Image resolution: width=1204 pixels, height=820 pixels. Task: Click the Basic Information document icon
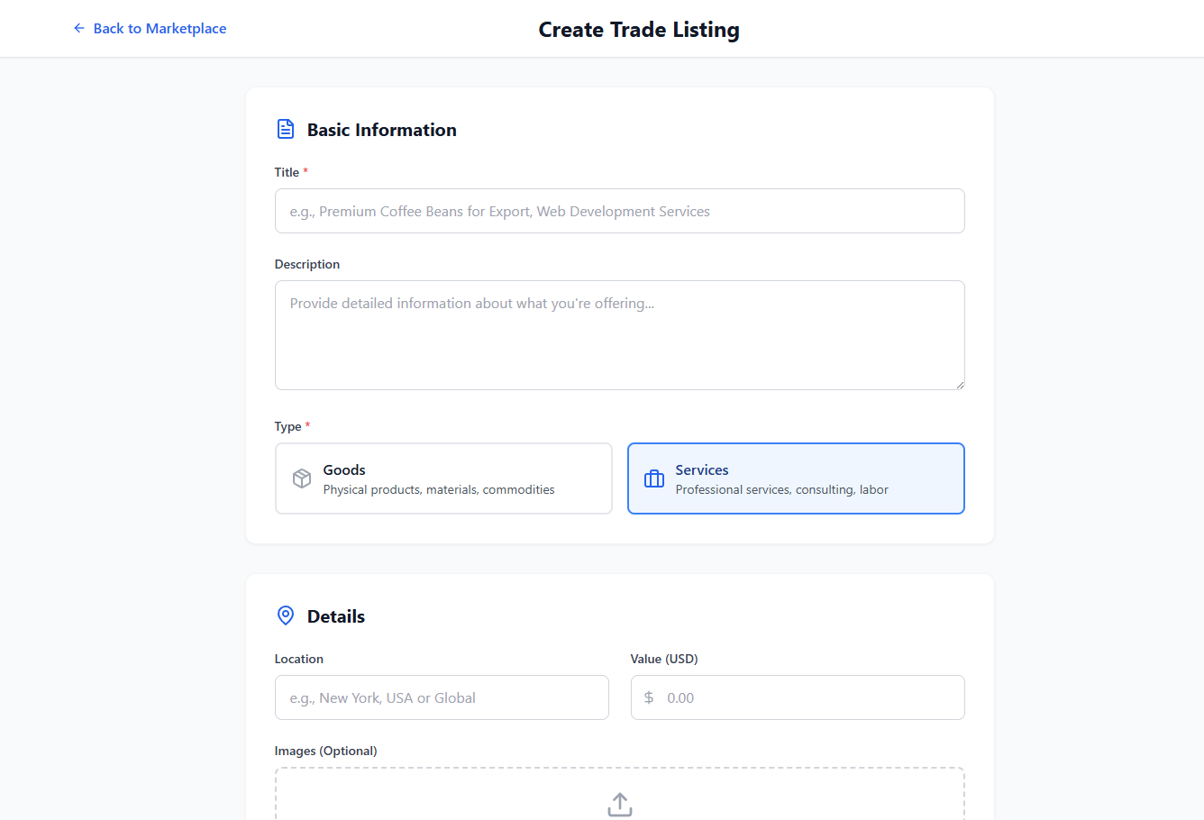pos(286,129)
